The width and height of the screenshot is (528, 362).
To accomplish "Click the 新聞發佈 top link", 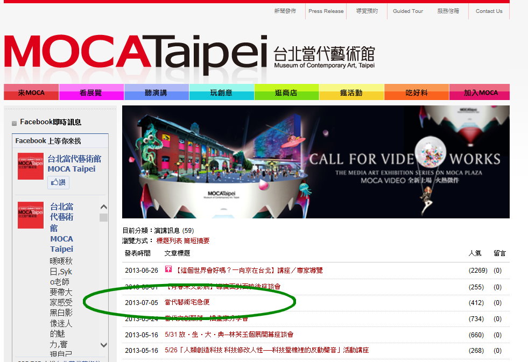I will 285,11.
